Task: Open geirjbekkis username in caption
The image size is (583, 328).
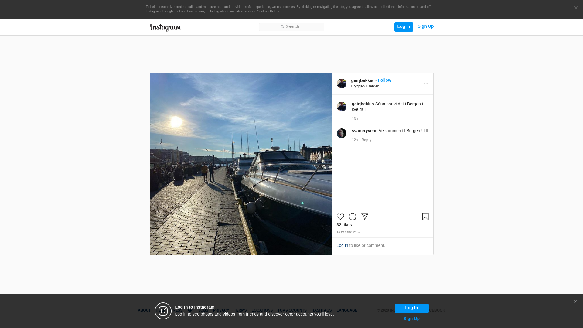Action: pos(363,104)
